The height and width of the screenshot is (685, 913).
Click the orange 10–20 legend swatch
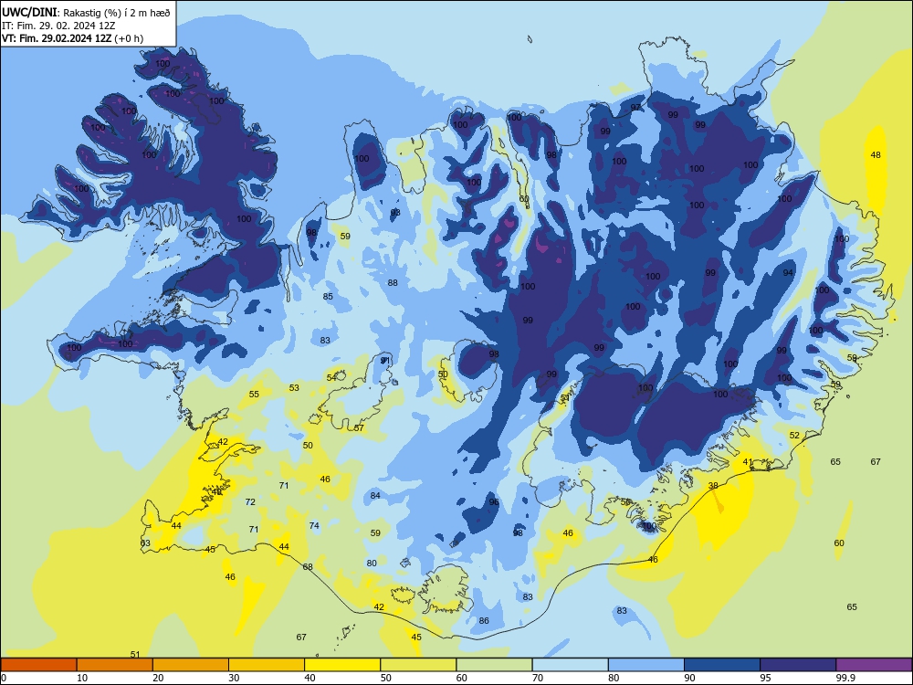pos(115,665)
